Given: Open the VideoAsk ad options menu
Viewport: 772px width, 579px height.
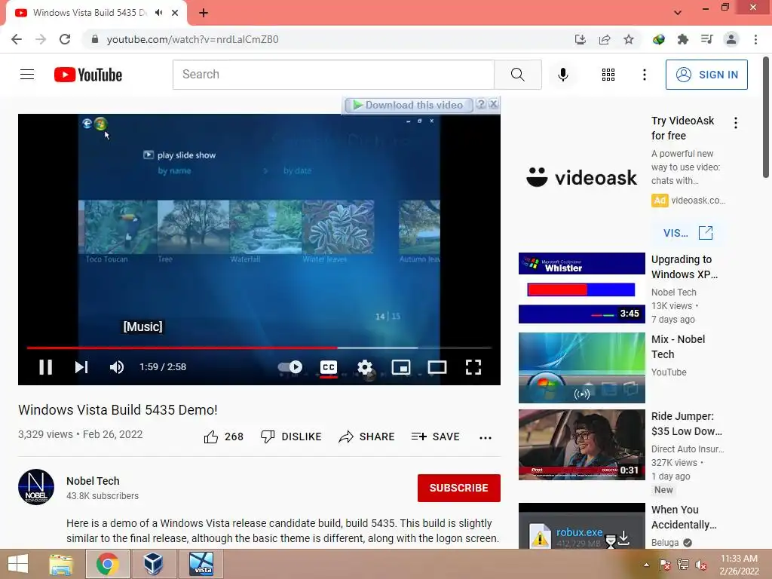Looking at the screenshot, I should 736,123.
